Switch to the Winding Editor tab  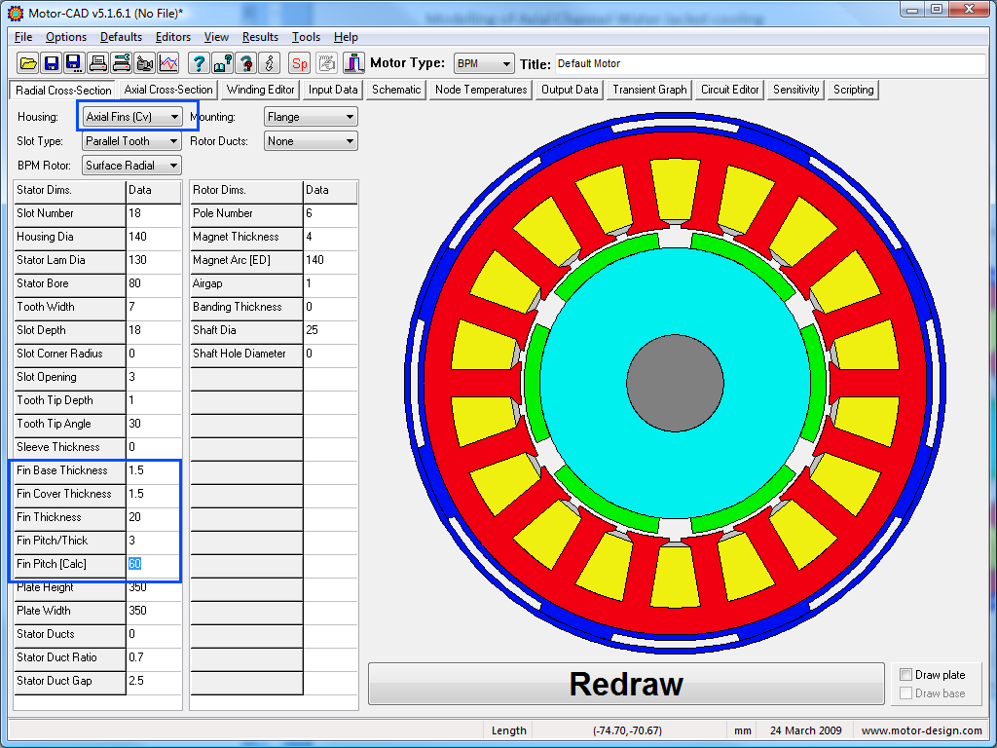click(260, 90)
